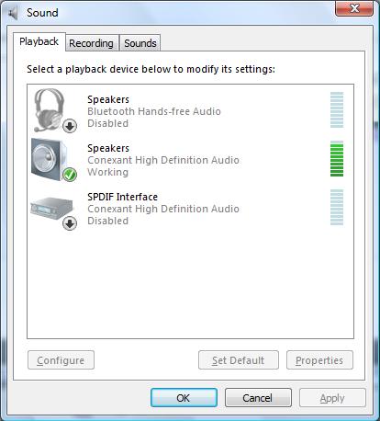This screenshot has height=421, width=380.
Task: Click the disabled arrow badge on Bluetooth headset
Action: point(70,126)
